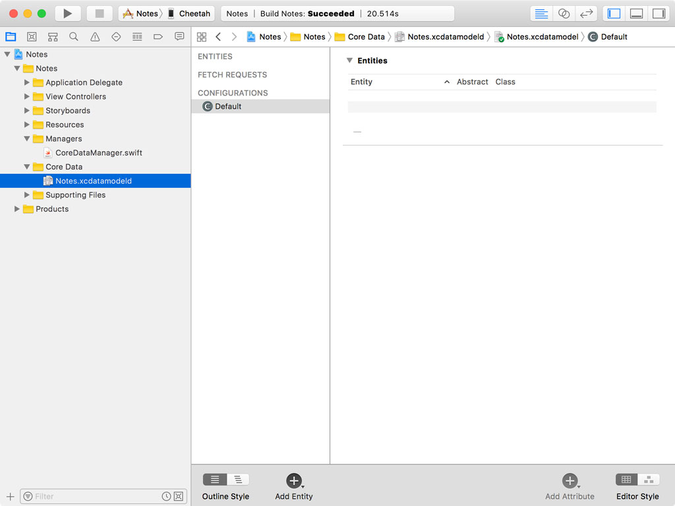Open the Version editor
Screen dimensions: 675x506
(x=585, y=13)
